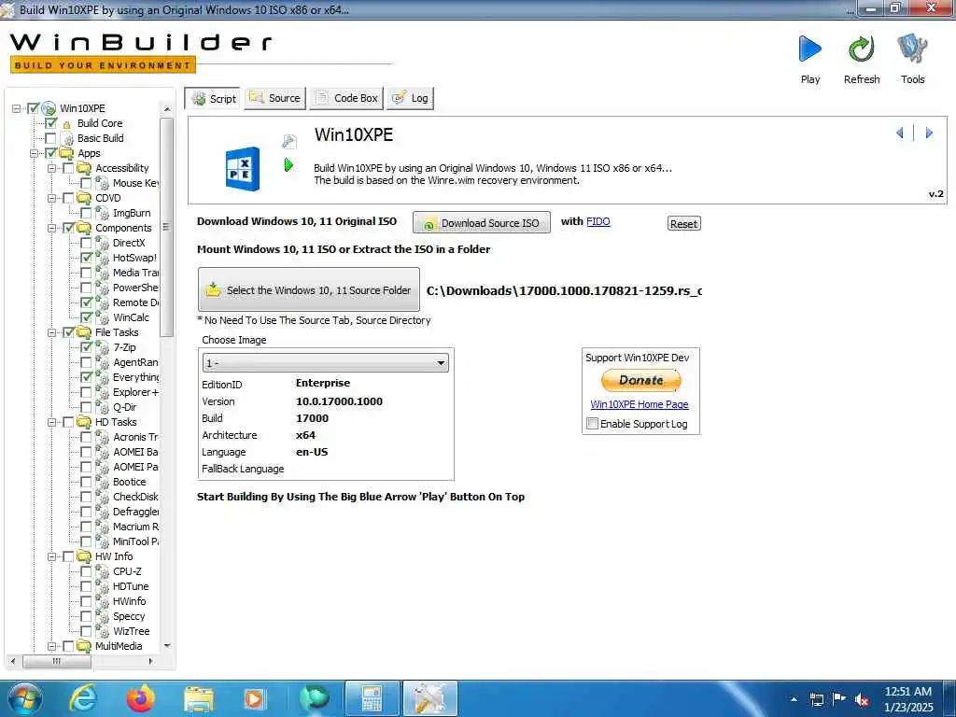This screenshot has width=956, height=717.
Task: Open the Win10XPE Home Page link
Action: [640, 404]
